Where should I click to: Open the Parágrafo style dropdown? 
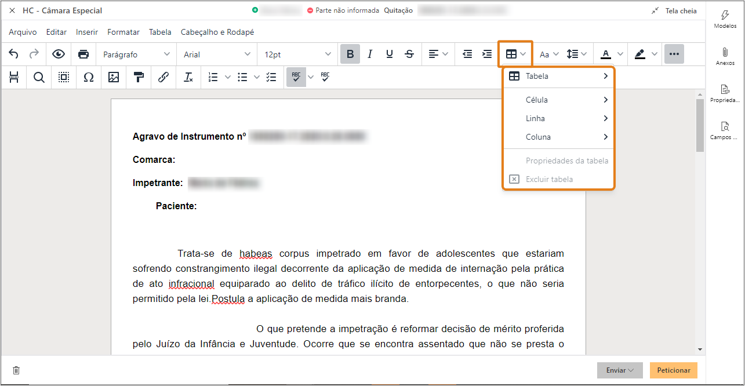(135, 54)
